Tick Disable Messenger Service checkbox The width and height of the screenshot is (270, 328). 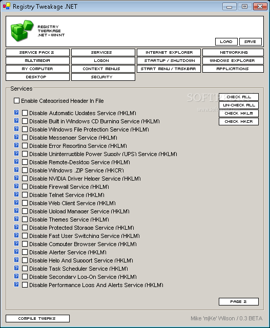pyautogui.click(x=25, y=138)
